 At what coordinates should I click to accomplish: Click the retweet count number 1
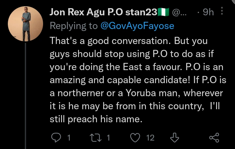click(x=108, y=138)
